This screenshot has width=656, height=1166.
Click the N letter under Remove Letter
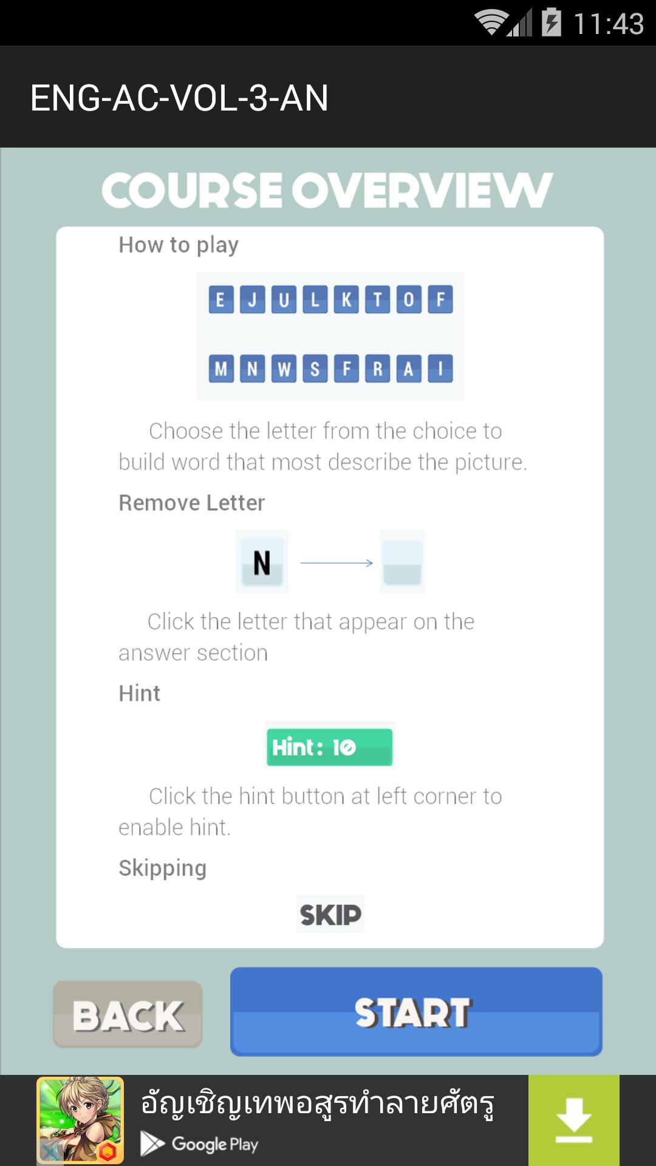tap(261, 564)
